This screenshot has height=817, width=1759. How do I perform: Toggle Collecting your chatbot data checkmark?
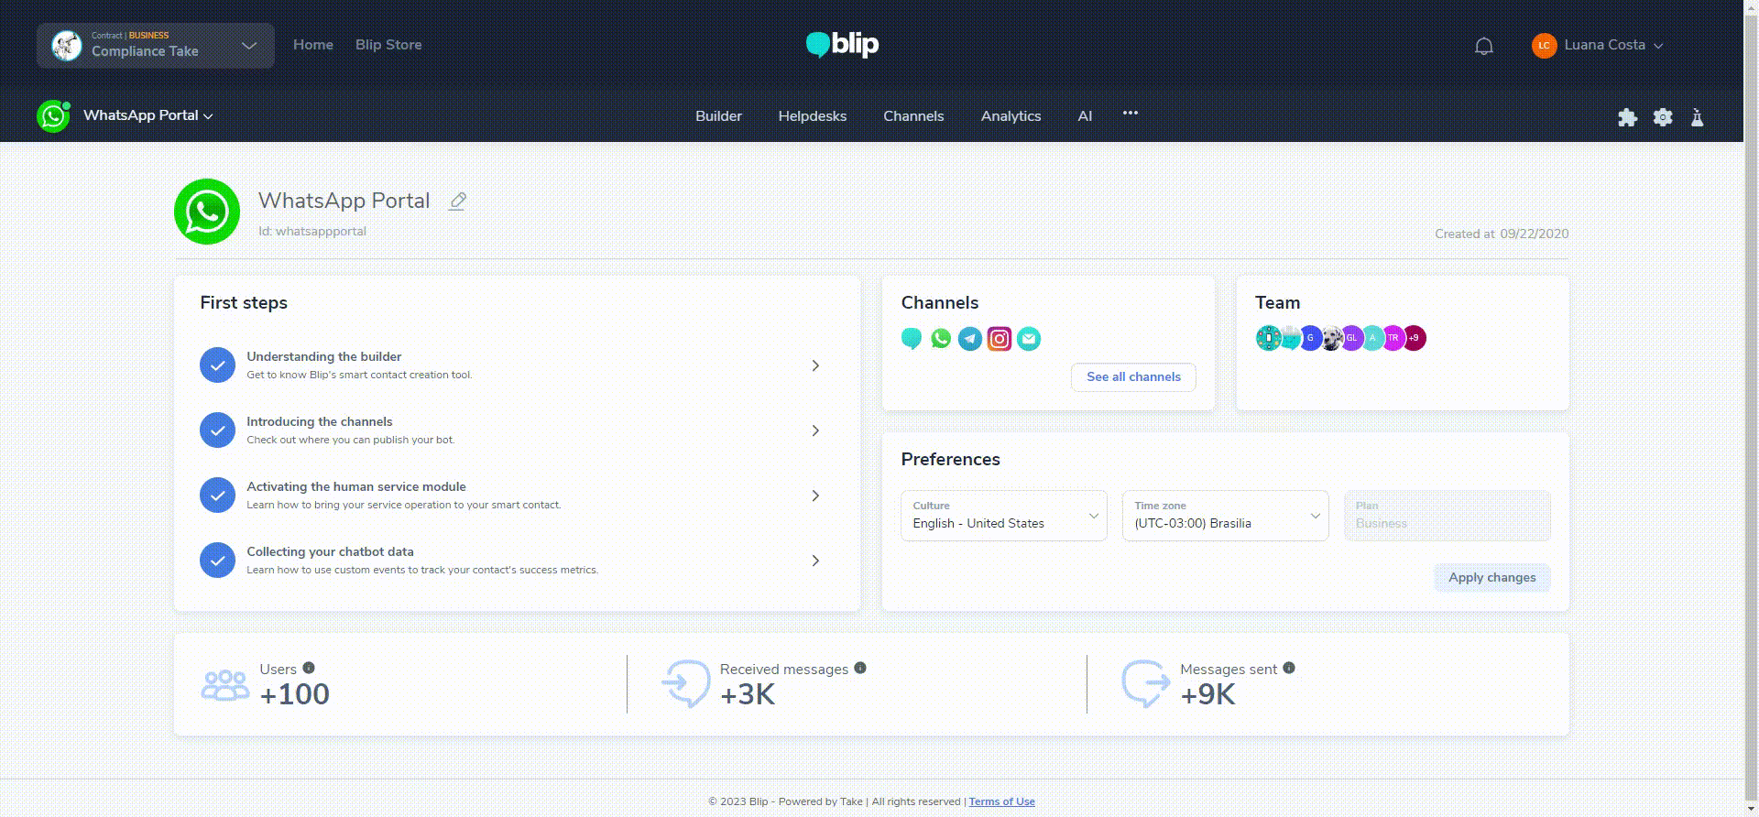(217, 560)
